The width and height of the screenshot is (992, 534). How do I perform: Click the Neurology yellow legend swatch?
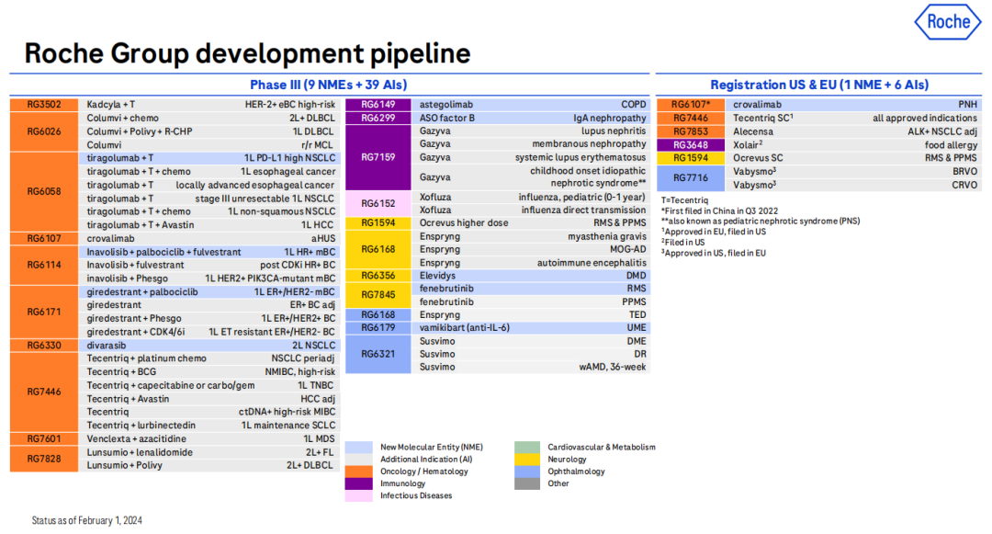pyautogui.click(x=526, y=460)
